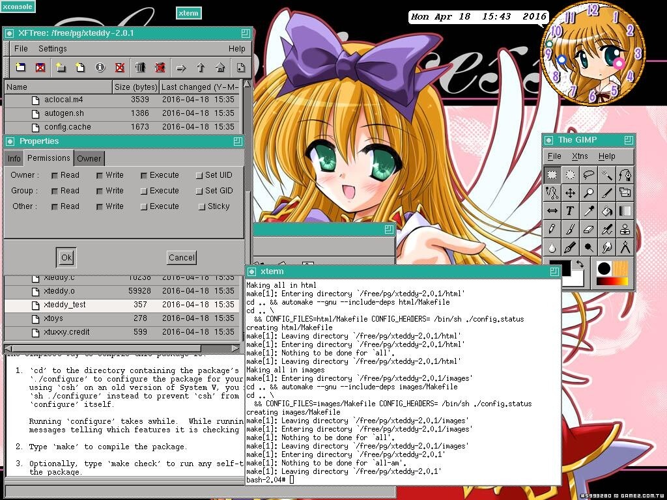
Task: Select the Eraser tool
Action: point(588,229)
